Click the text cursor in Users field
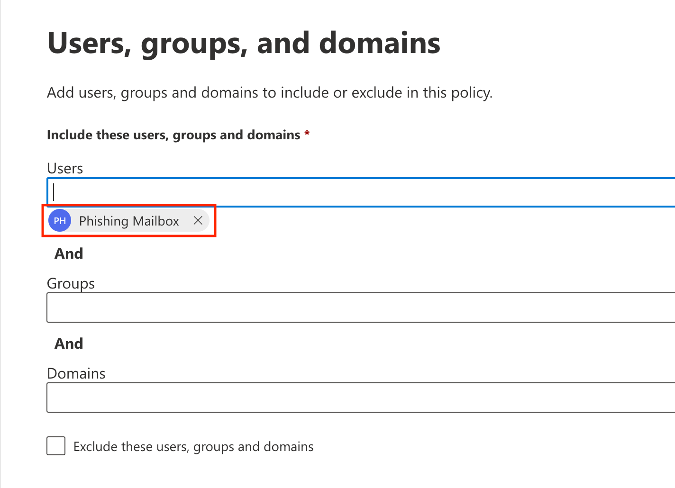This screenshot has width=675, height=488. click(54, 192)
